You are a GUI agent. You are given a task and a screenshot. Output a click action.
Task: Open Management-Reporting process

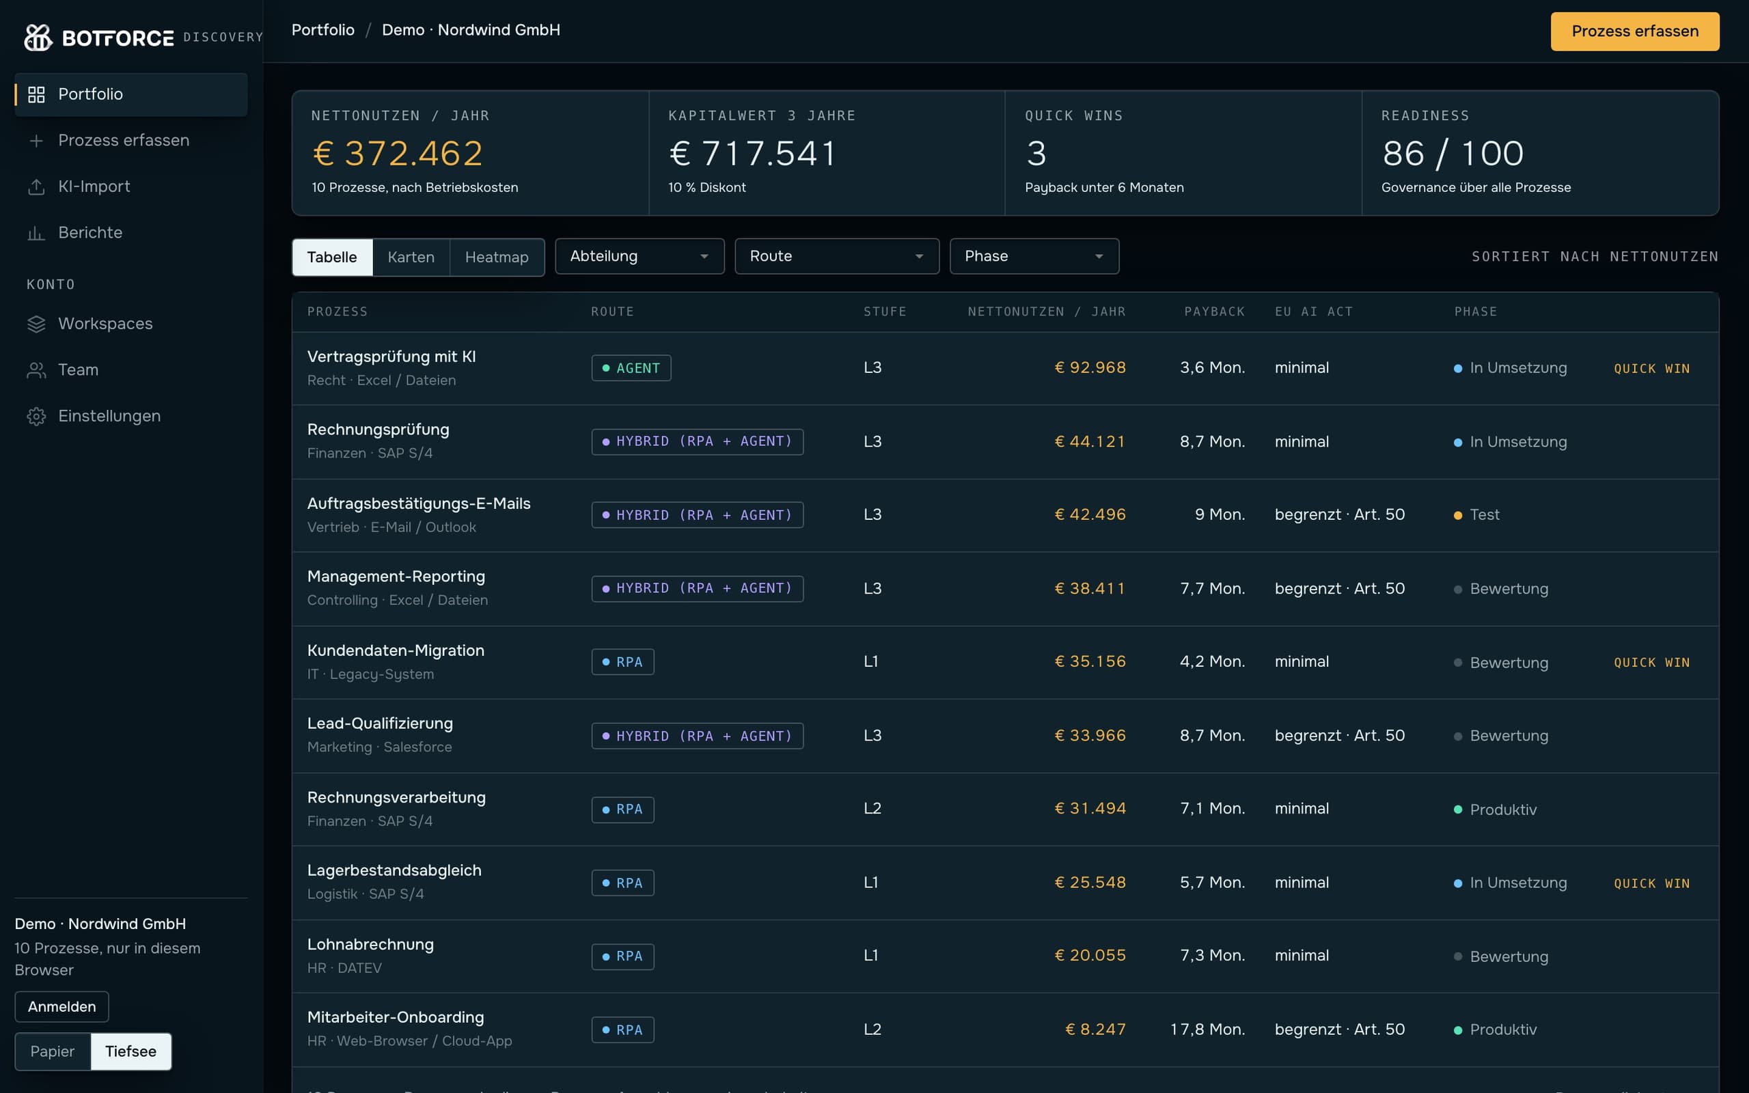[x=1005, y=588]
